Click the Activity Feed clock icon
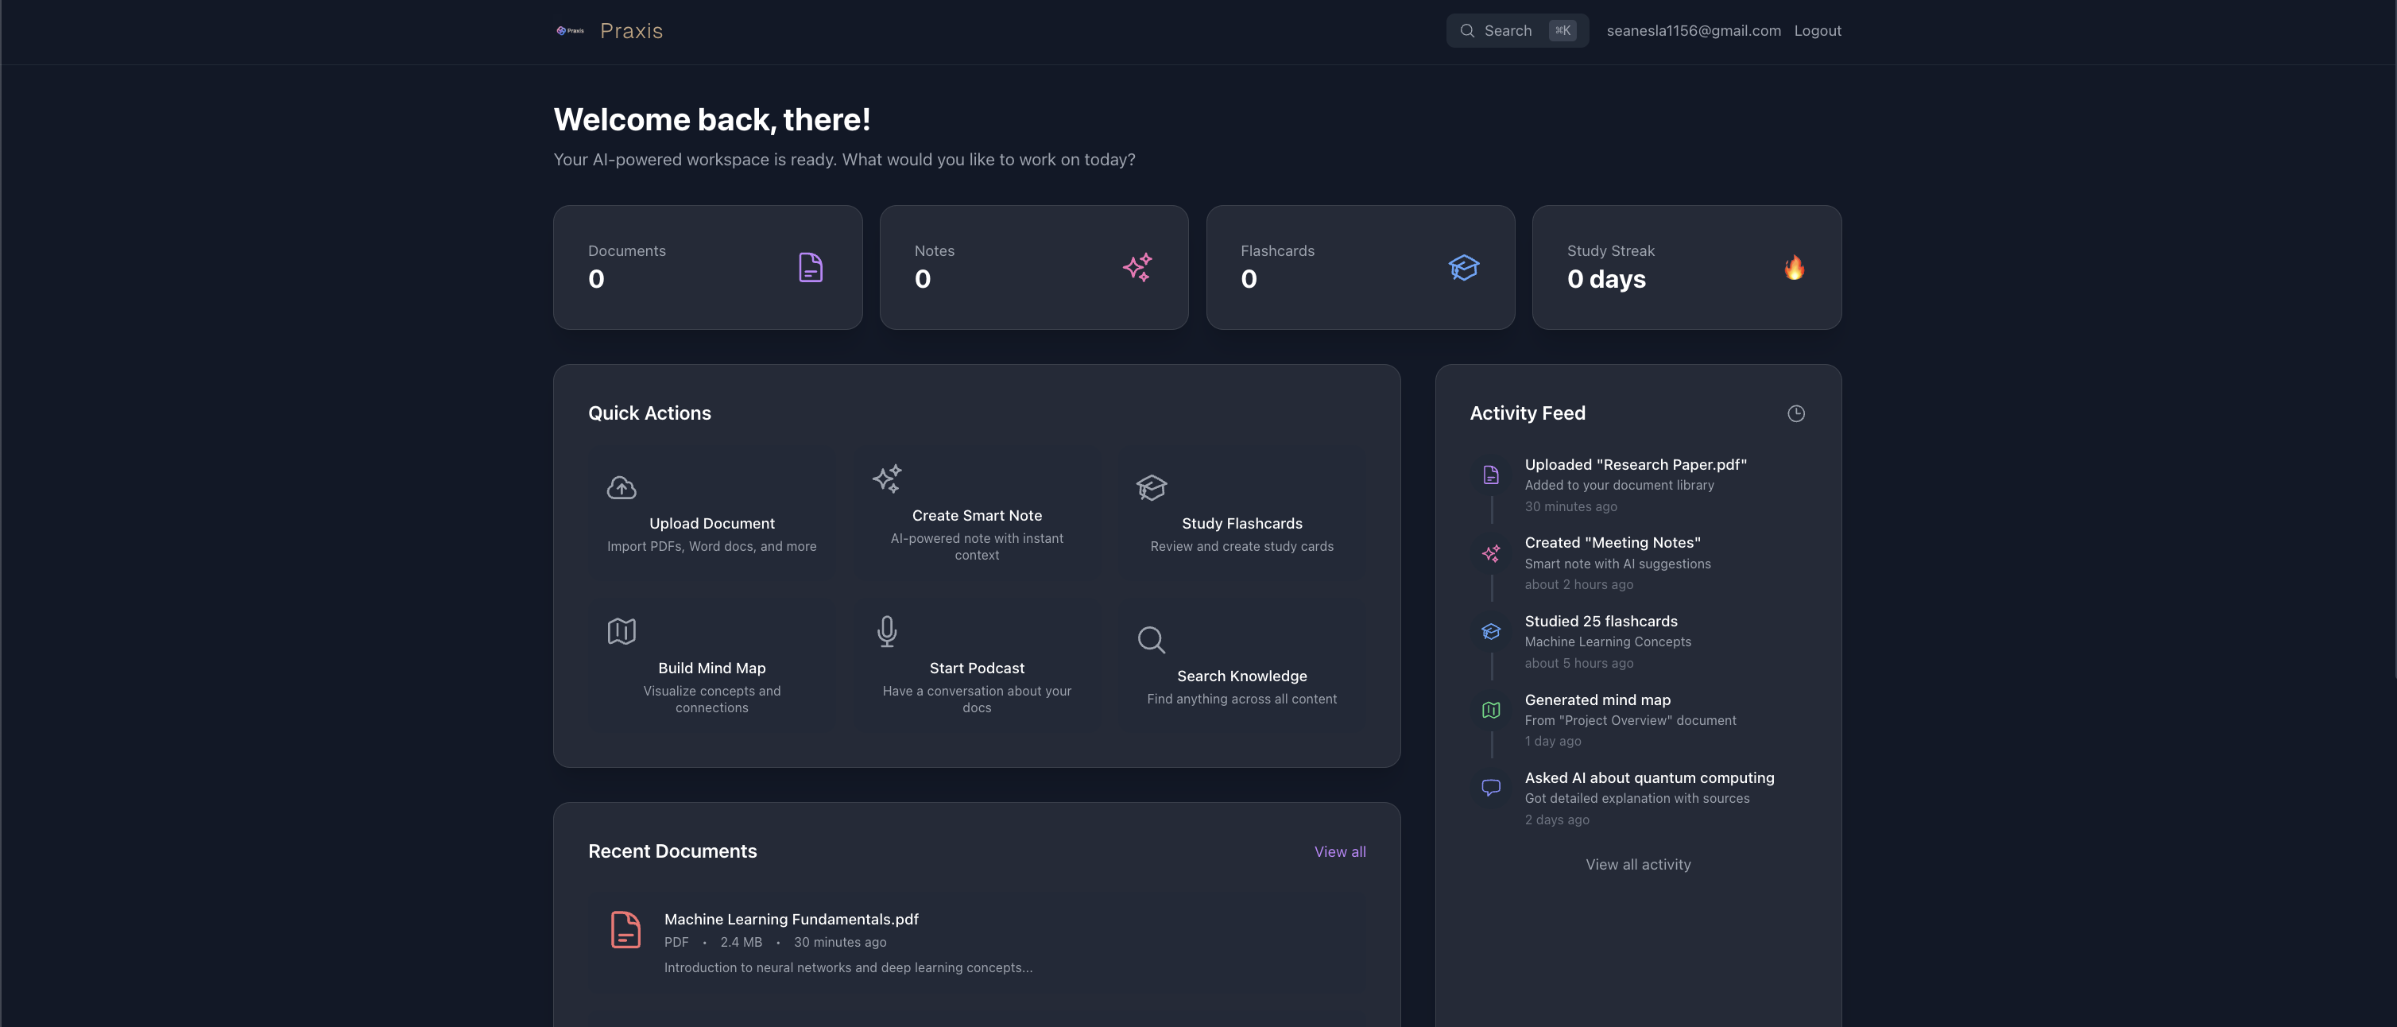This screenshot has height=1027, width=2397. coord(1795,414)
